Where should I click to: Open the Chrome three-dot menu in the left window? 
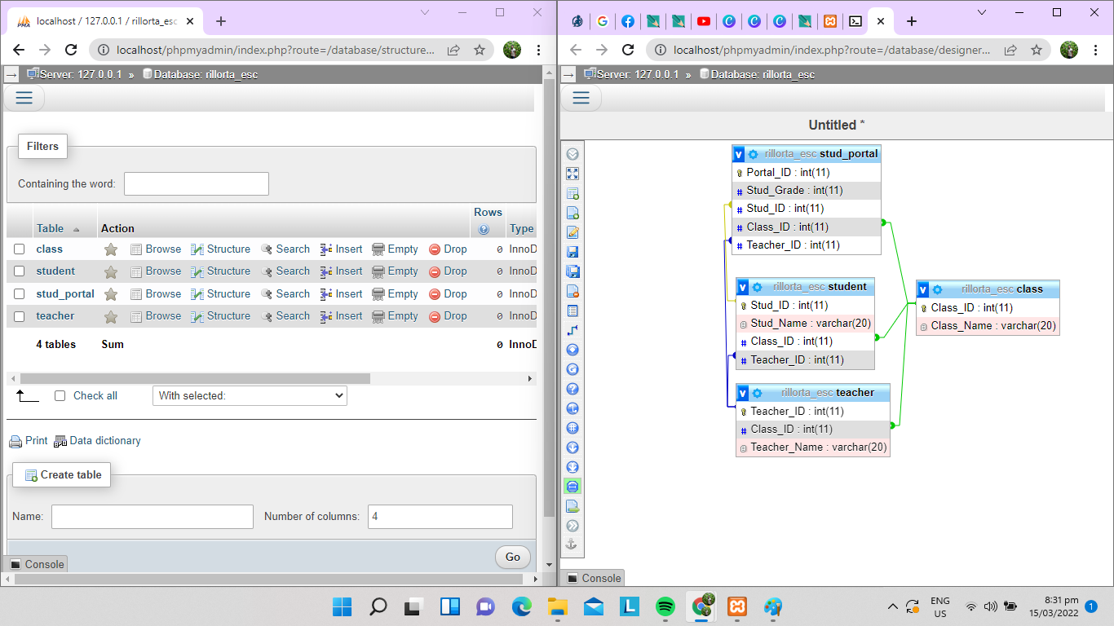click(539, 50)
